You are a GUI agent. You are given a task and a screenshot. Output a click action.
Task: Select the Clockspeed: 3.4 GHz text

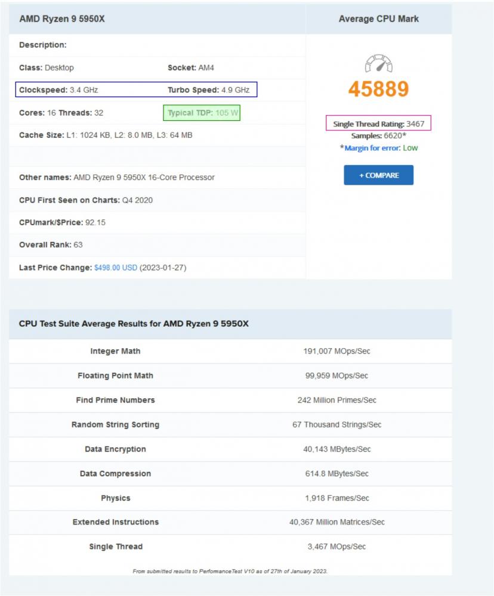click(58, 90)
